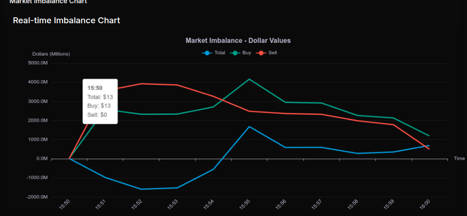Screen dimensions: 467x216
Task: Click Buy line endpoint at 16:00
Action: 429,136
